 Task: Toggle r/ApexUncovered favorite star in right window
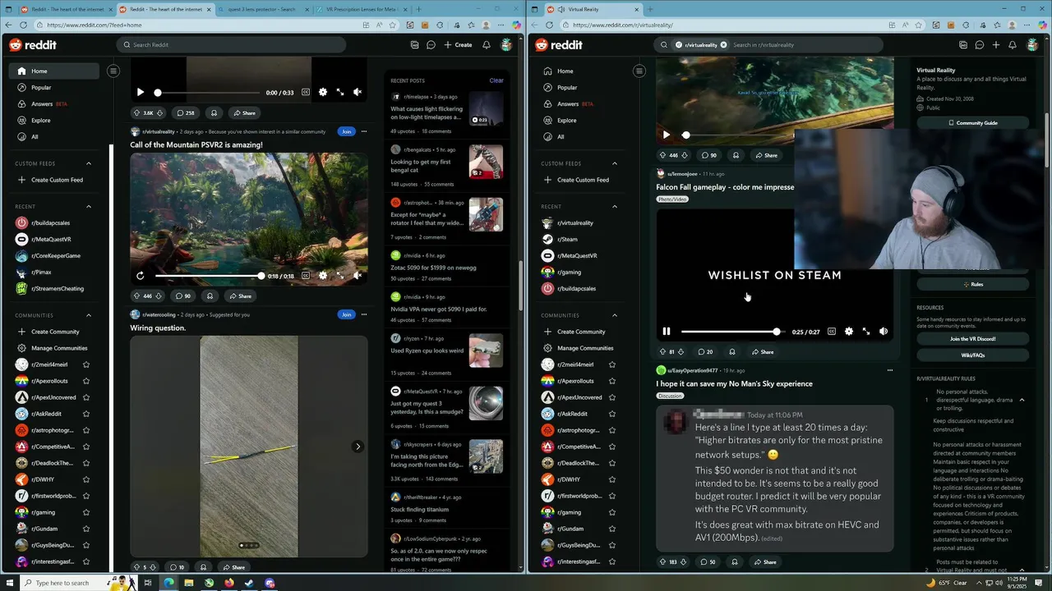(612, 397)
